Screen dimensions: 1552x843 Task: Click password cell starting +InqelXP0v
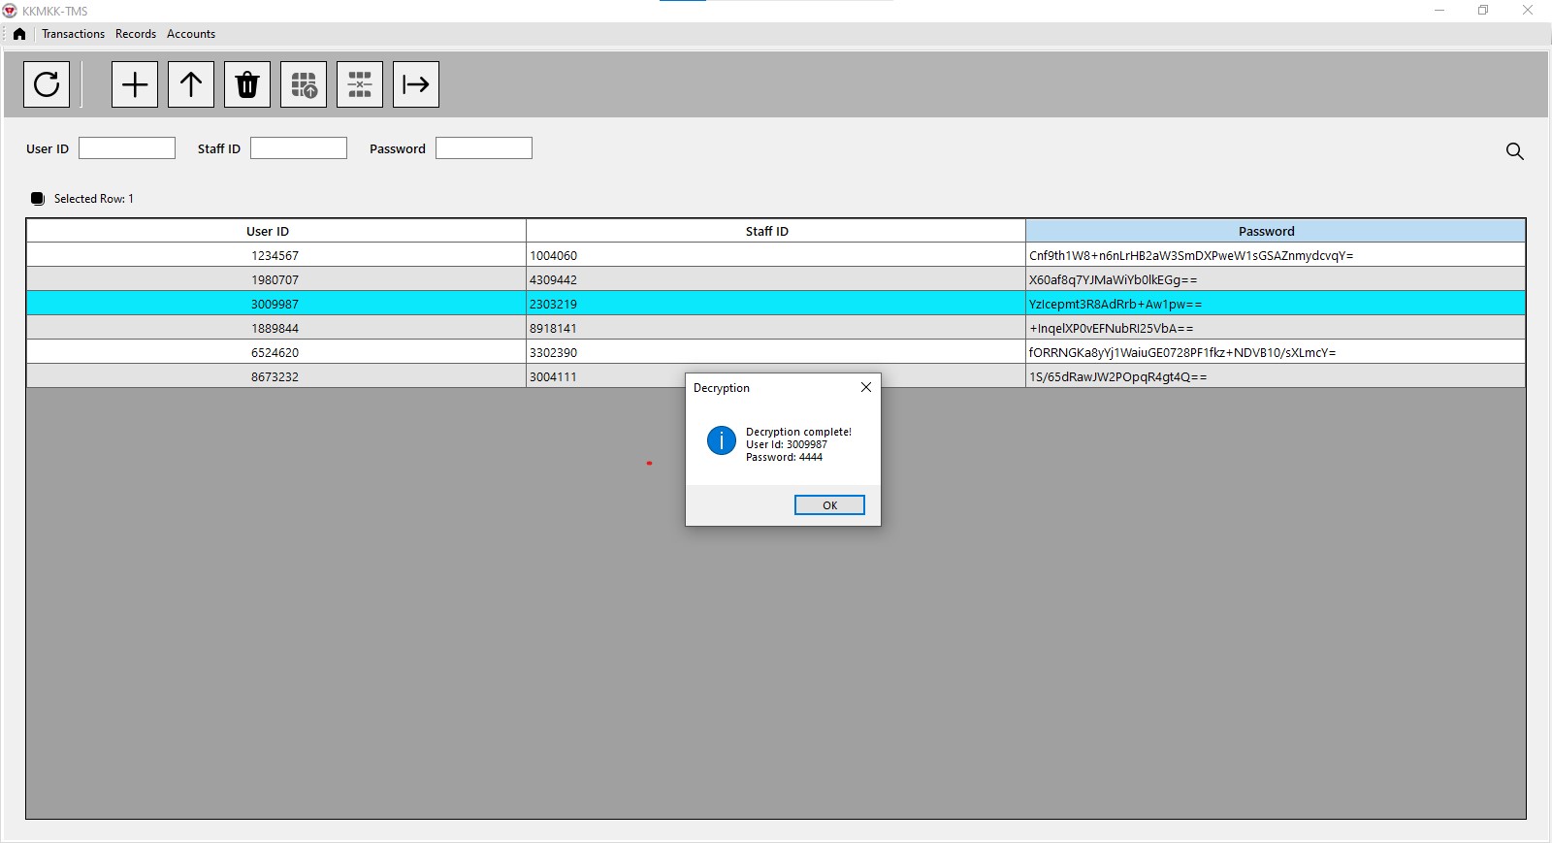point(1276,328)
